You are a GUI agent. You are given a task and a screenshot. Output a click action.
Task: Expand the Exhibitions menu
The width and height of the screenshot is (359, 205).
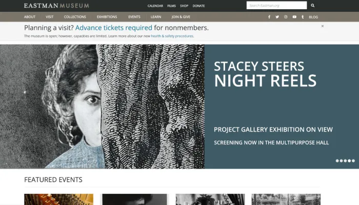coord(107,17)
